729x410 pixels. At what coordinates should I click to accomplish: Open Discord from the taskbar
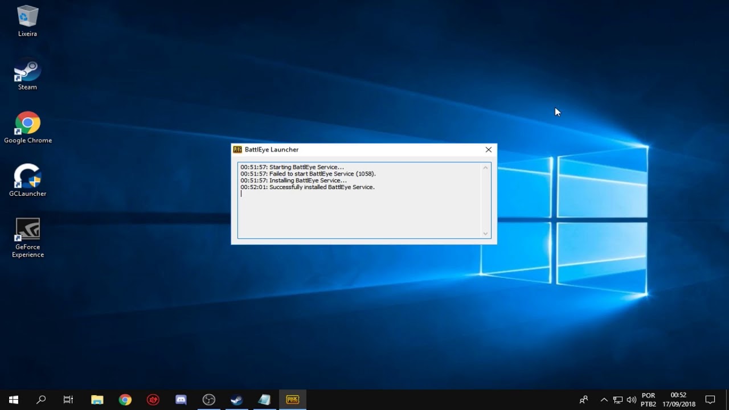181,400
